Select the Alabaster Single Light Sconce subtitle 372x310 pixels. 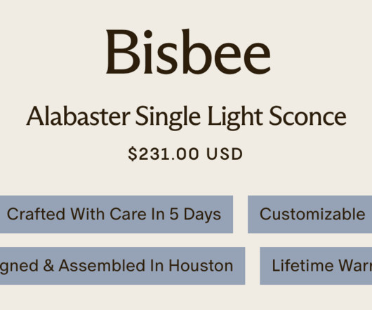coord(186,117)
